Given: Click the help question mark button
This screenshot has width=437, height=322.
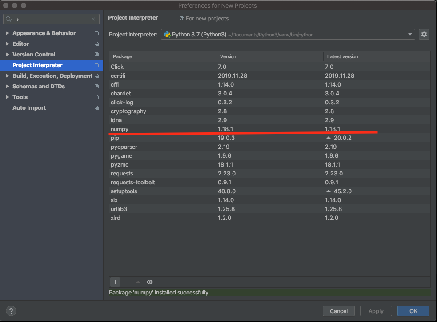Looking at the screenshot, I should pyautogui.click(x=11, y=311).
